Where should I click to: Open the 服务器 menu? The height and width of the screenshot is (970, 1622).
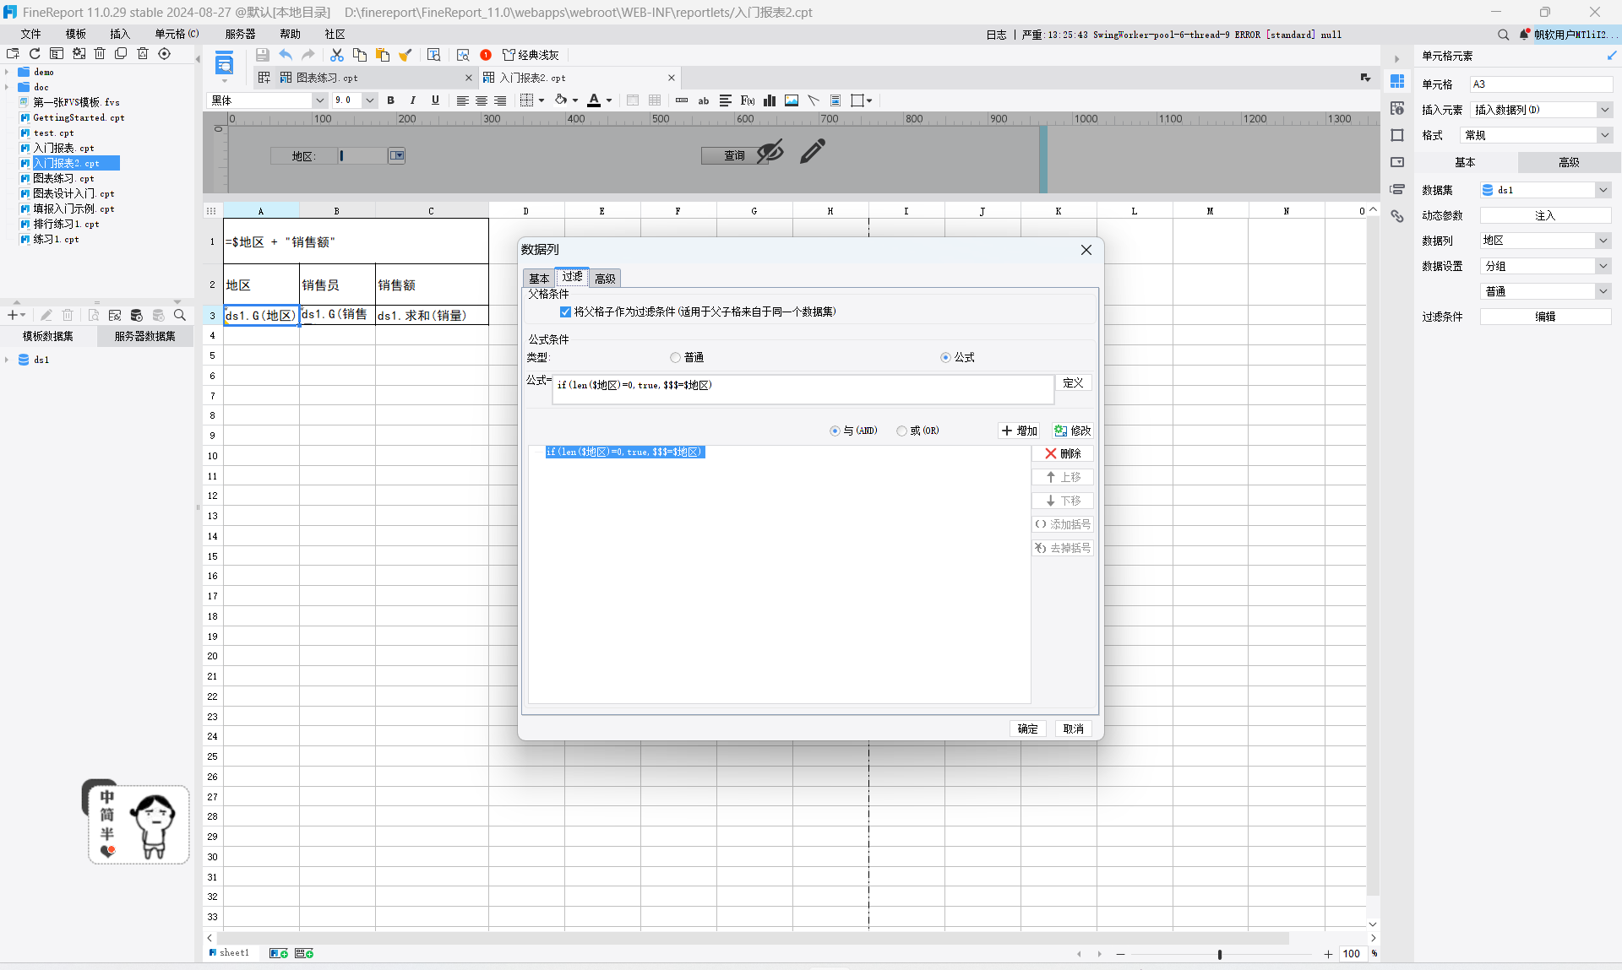(x=240, y=34)
